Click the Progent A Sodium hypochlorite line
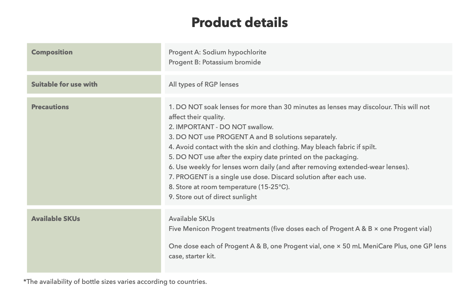 coord(217,52)
